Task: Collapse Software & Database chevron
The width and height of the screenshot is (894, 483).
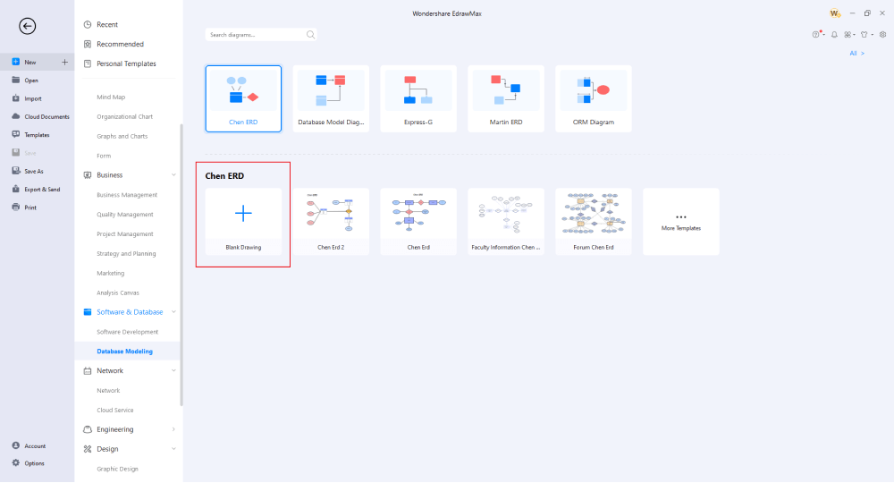Action: [x=173, y=312]
